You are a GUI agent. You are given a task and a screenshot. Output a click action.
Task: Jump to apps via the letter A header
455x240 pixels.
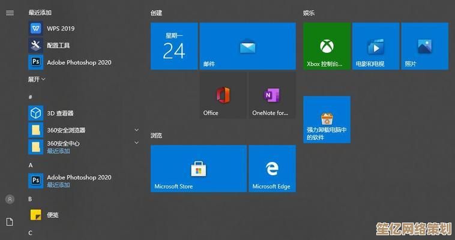31,165
